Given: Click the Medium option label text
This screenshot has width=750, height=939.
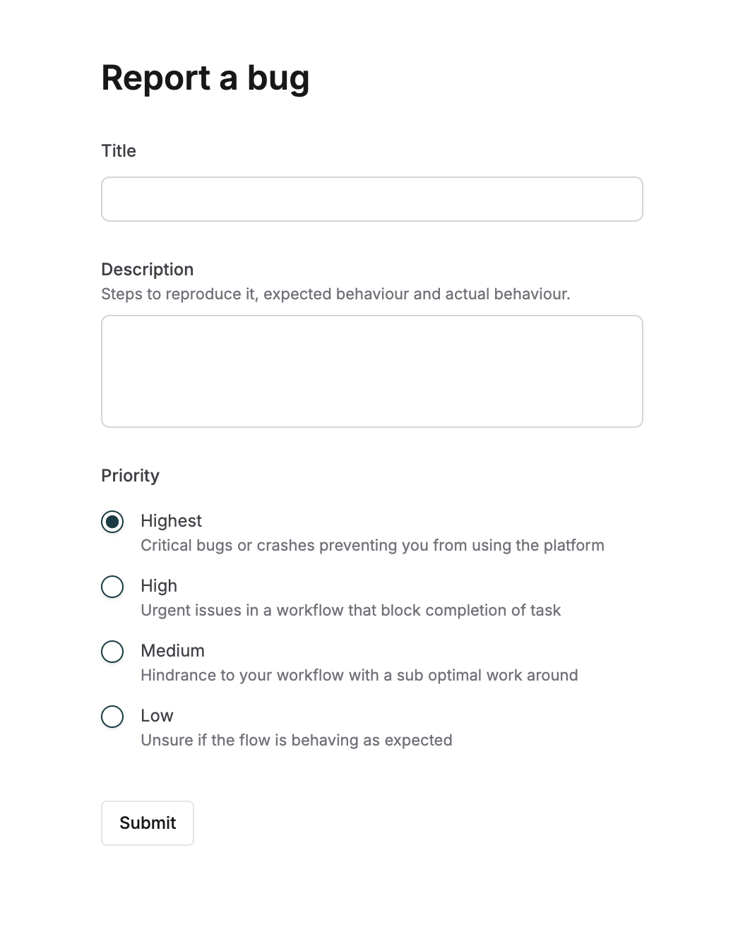Looking at the screenshot, I should pos(172,650).
